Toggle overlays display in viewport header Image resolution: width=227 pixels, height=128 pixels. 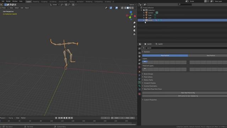pyautogui.click(x=117, y=8)
